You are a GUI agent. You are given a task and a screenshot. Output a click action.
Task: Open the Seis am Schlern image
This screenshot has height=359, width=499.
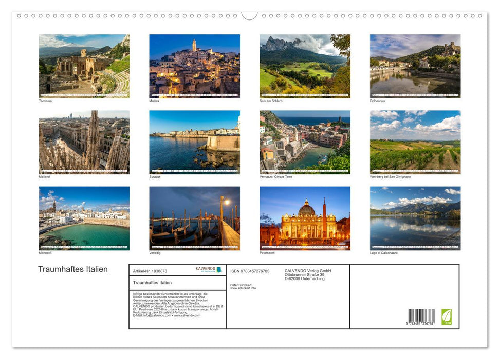click(304, 67)
